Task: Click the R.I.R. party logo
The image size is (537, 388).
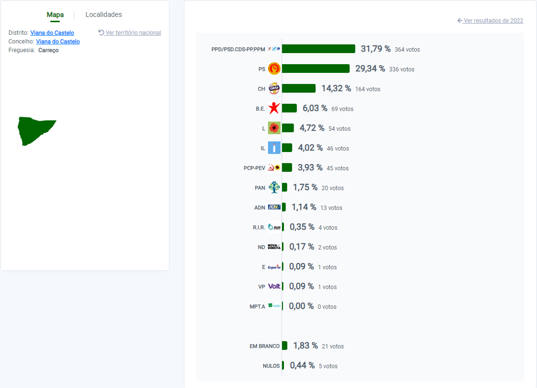Action: [274, 227]
